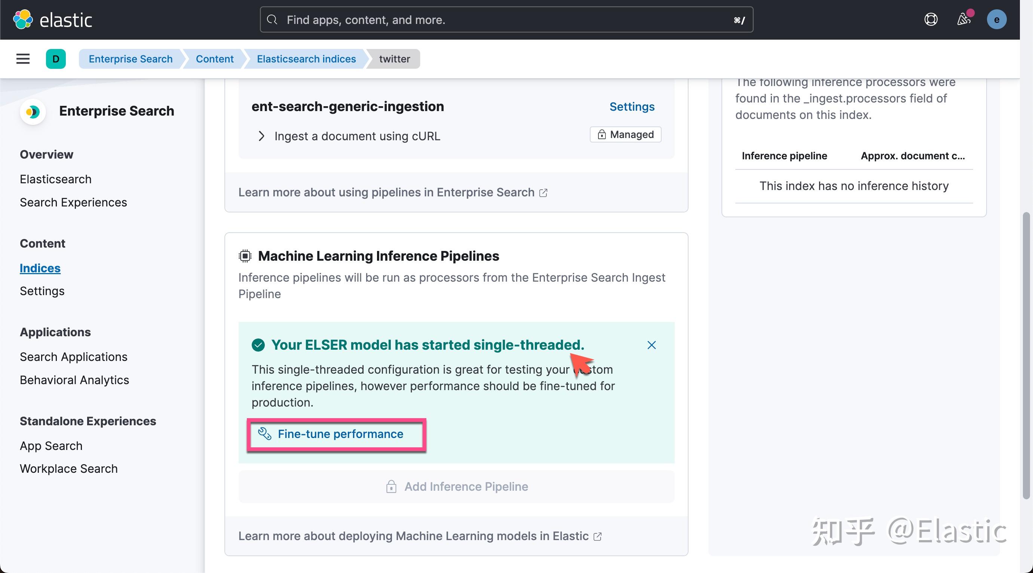The image size is (1033, 573).
Task: Click the Fine-tune performance link
Action: click(x=340, y=434)
